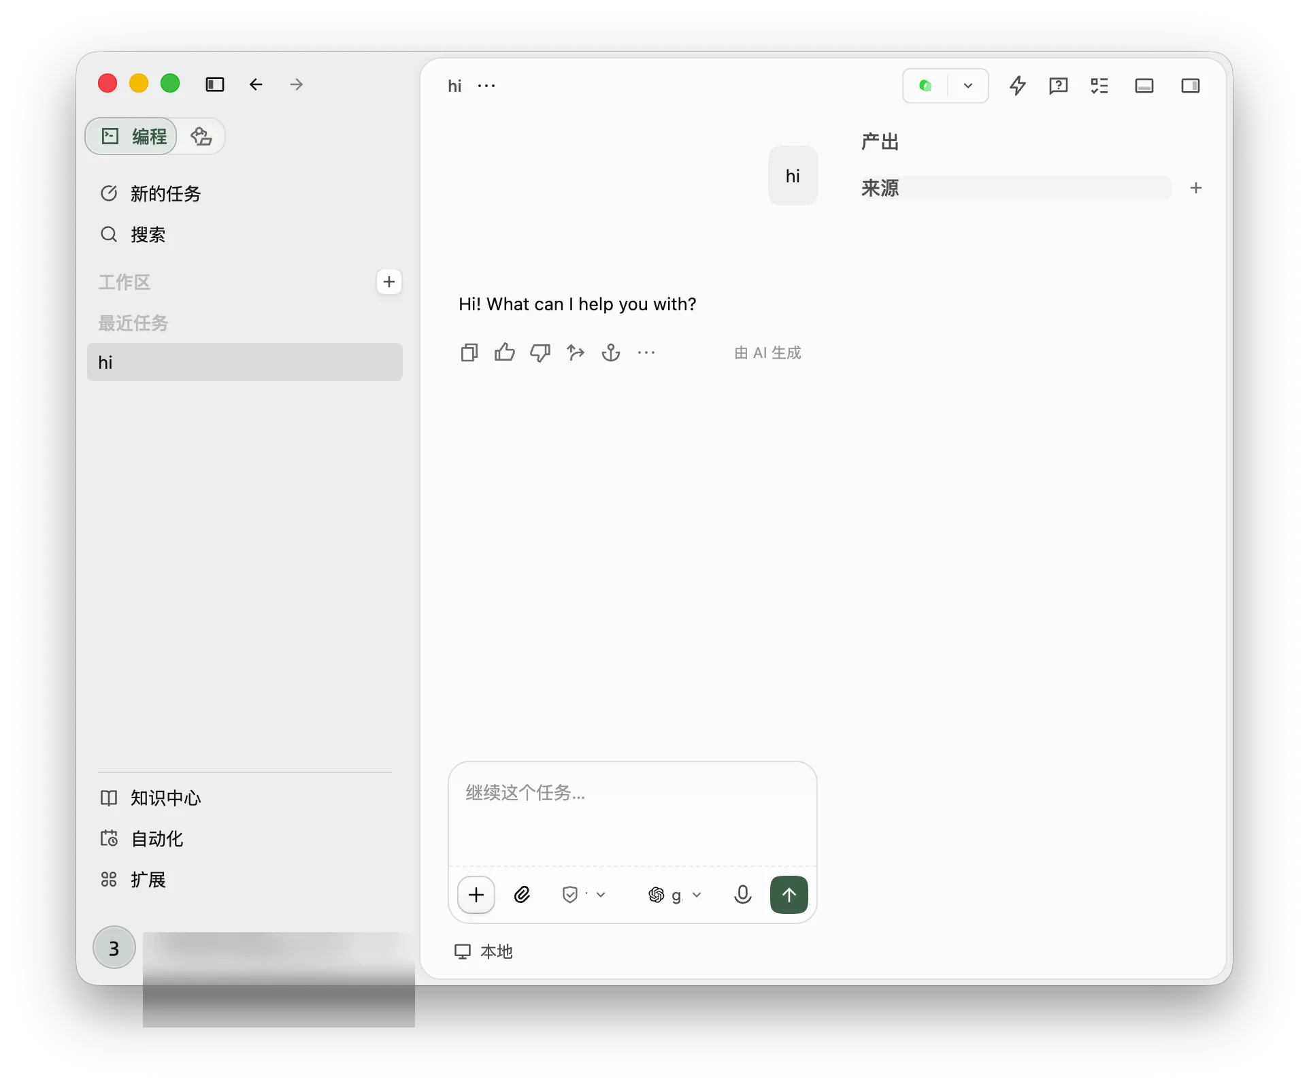This screenshot has height=1086, width=1309.
Task: Go forward with the right arrow
Action: point(297,84)
